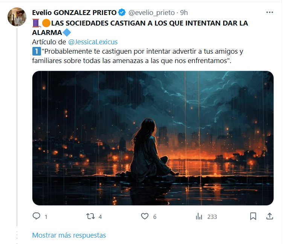Open Evelio's profile avatar picture
The width and height of the screenshot is (283, 244).
click(x=17, y=17)
